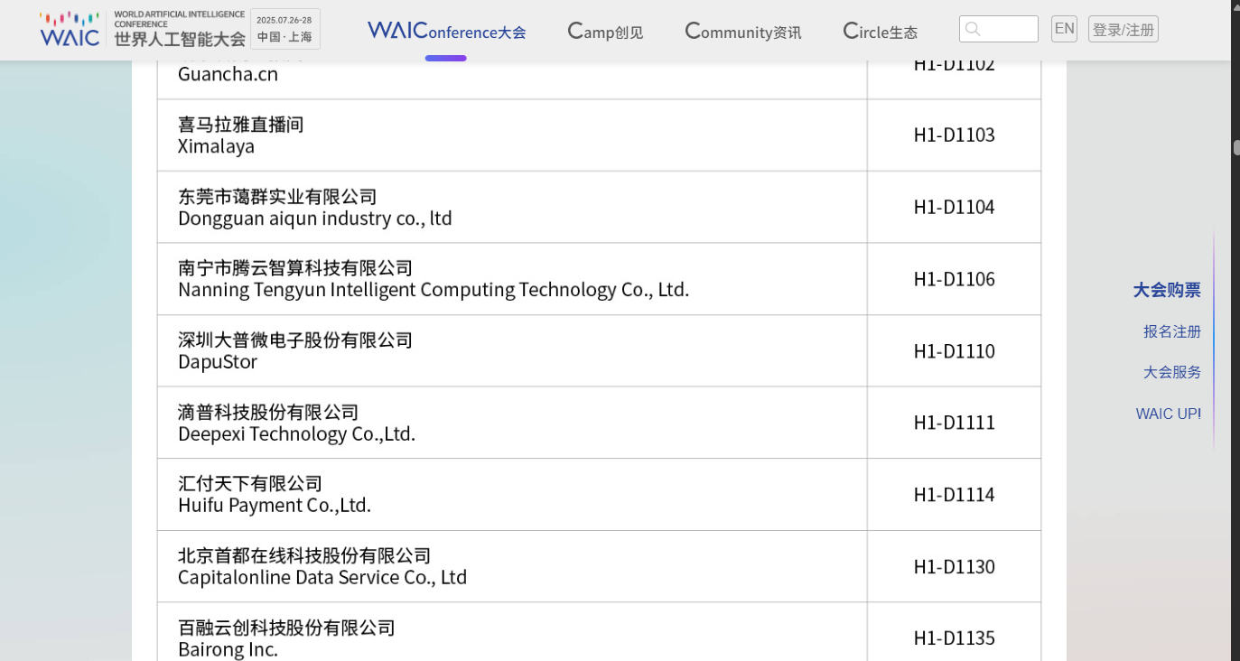Focus the header search input field
Image resolution: width=1240 pixels, height=661 pixels.
click(999, 29)
